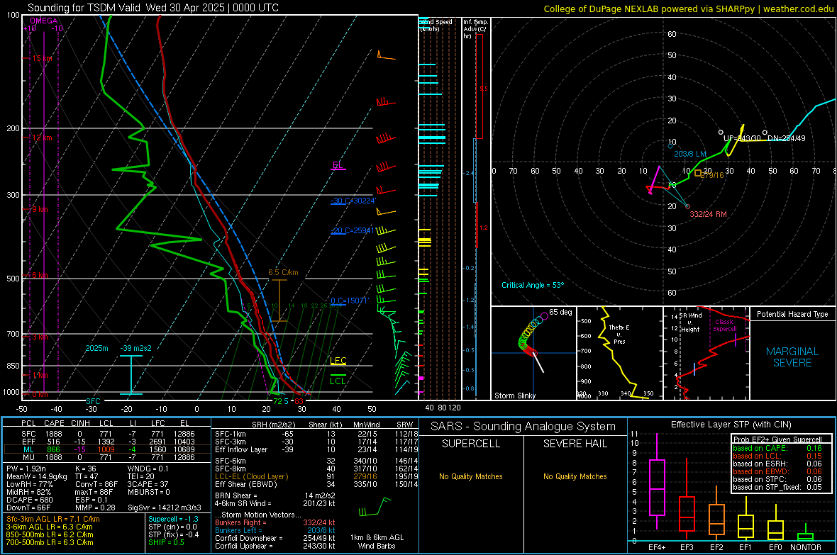837x555 pixels.
Task: Select the based on EBWD probability row
Action: tap(777, 471)
